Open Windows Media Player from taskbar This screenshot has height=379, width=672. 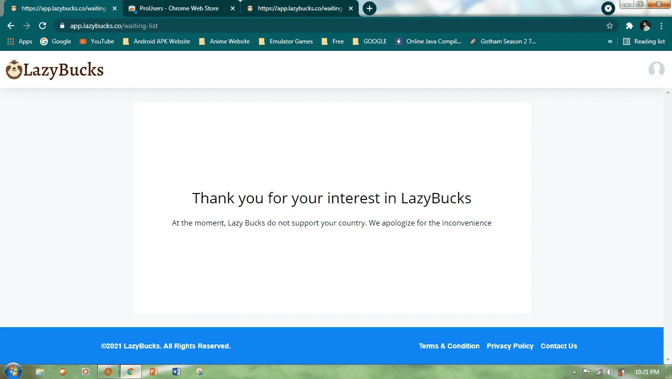pos(85,372)
